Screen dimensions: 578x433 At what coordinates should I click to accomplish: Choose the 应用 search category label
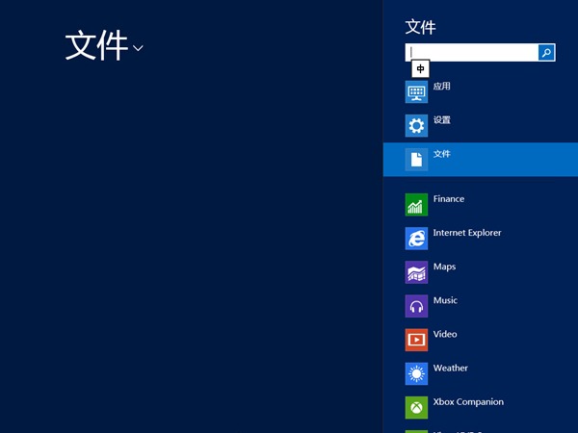click(x=441, y=87)
